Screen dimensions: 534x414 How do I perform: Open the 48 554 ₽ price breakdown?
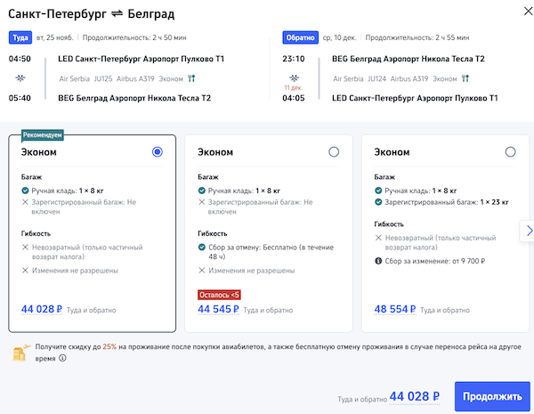click(393, 310)
